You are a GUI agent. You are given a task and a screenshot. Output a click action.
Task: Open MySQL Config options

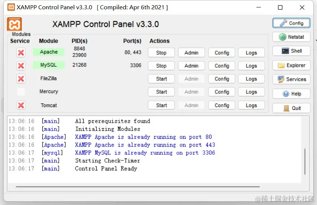pyautogui.click(x=222, y=66)
